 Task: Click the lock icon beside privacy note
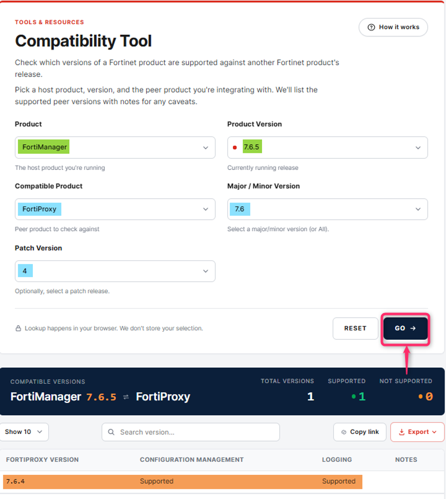(18, 328)
